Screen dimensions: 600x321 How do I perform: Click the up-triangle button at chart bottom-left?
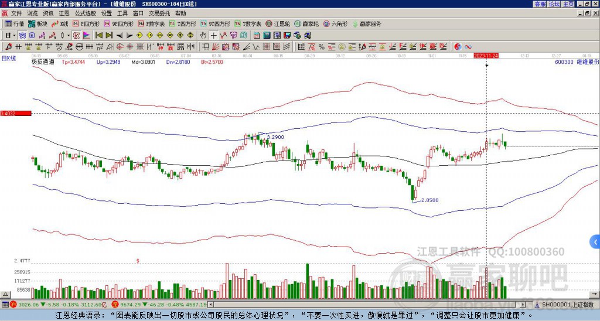click(x=5, y=295)
